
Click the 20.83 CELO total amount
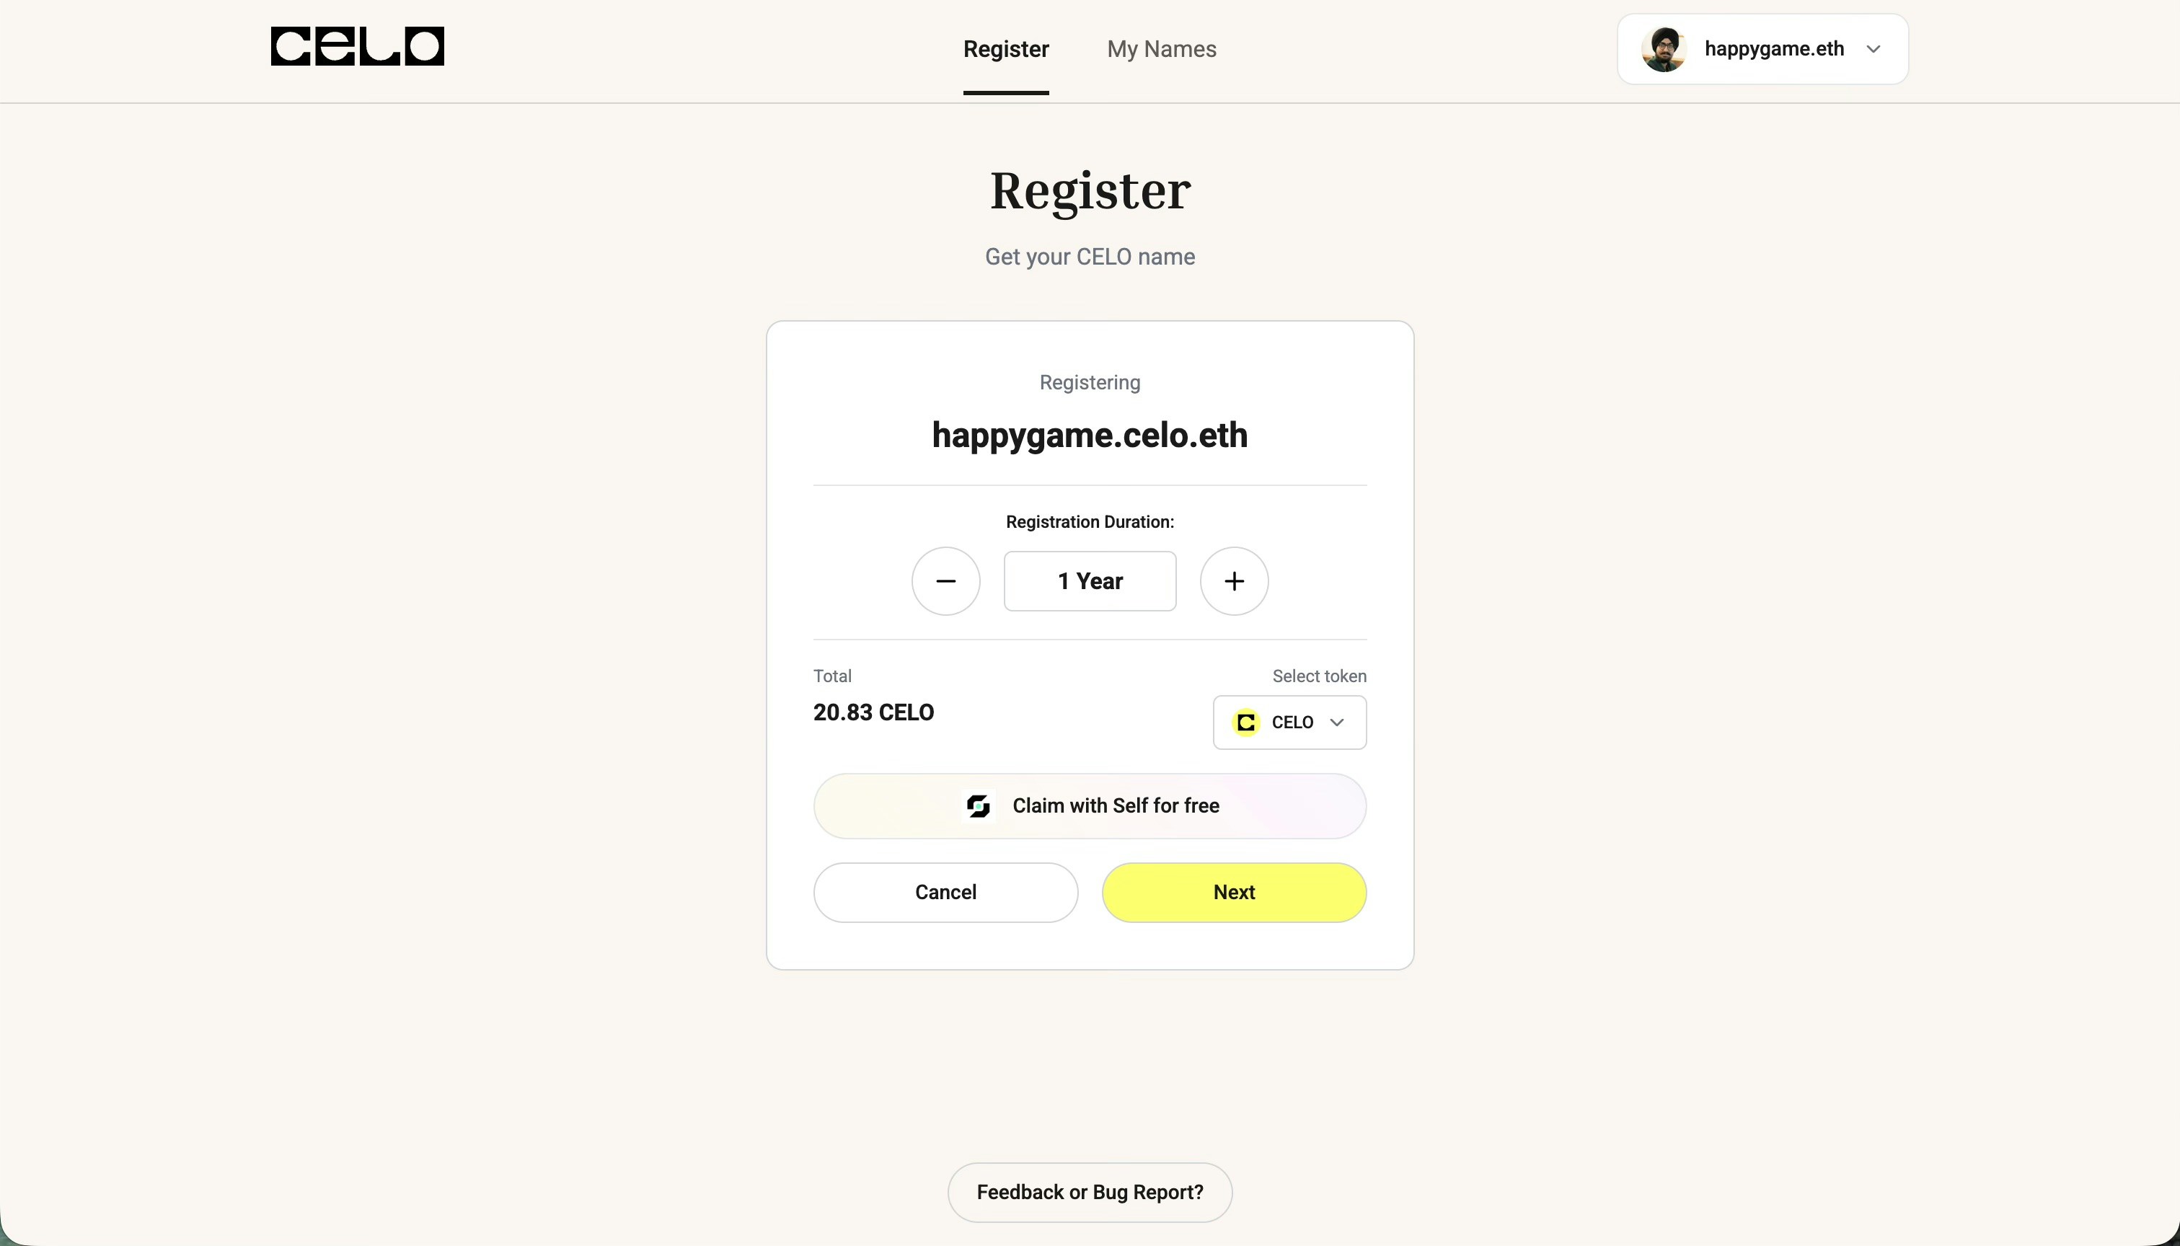coord(873,712)
